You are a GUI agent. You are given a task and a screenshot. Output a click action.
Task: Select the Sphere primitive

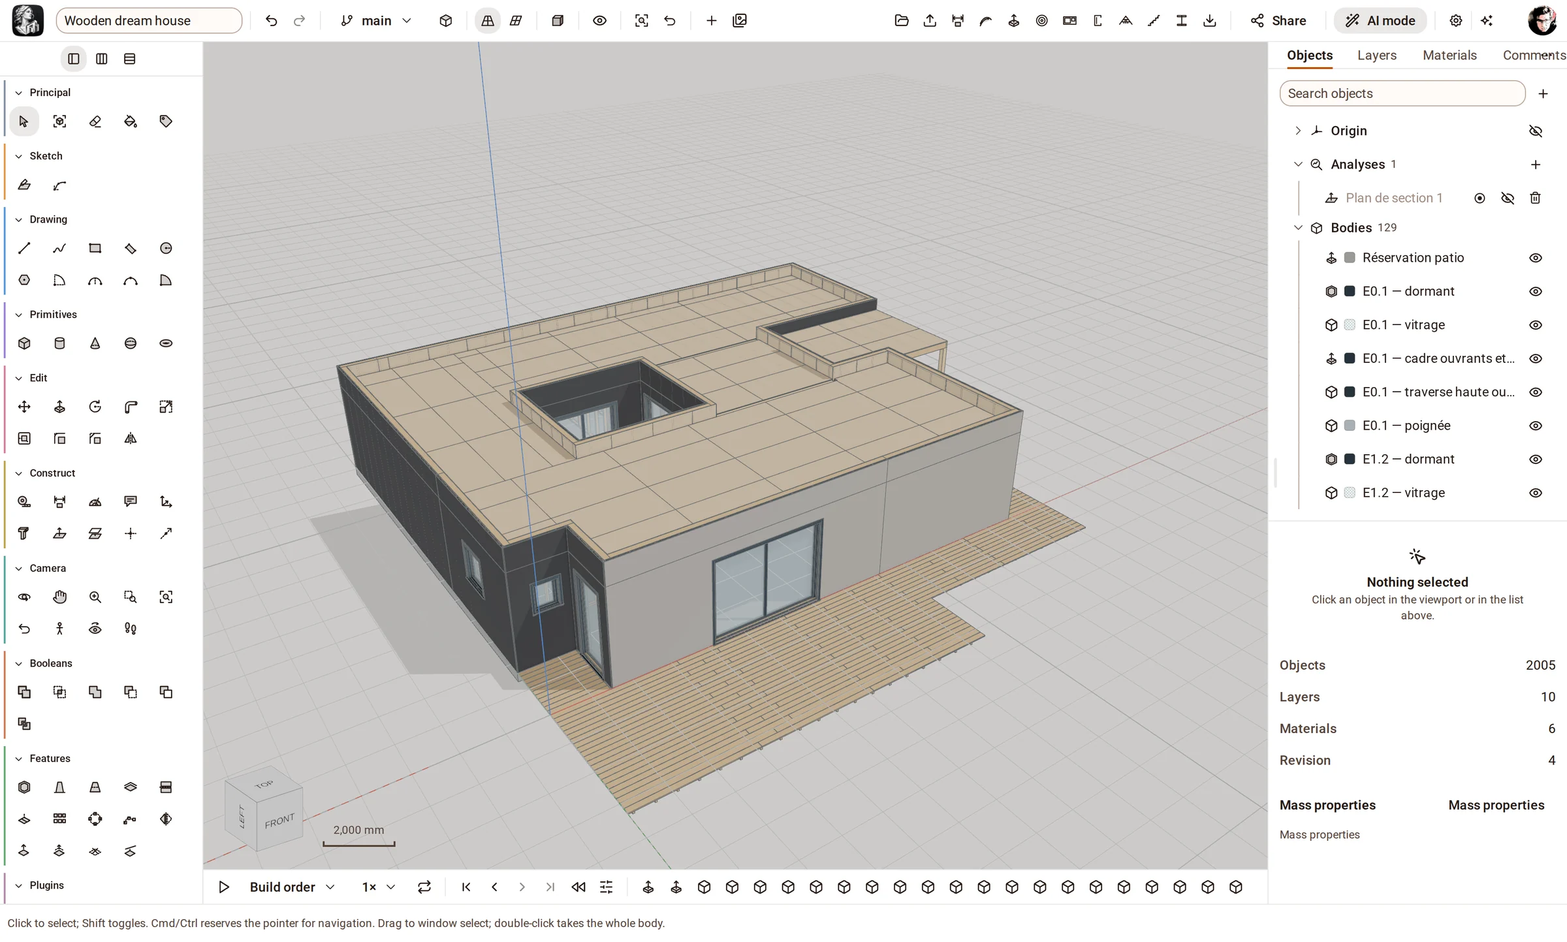tap(131, 343)
